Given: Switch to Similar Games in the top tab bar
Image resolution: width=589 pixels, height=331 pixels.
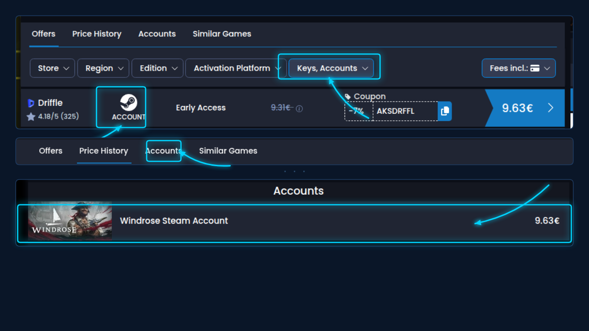Looking at the screenshot, I should [x=222, y=34].
